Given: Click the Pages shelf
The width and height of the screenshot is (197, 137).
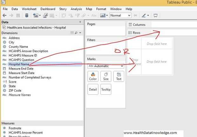Looking at the screenshot, I should pyautogui.click(x=106, y=29).
